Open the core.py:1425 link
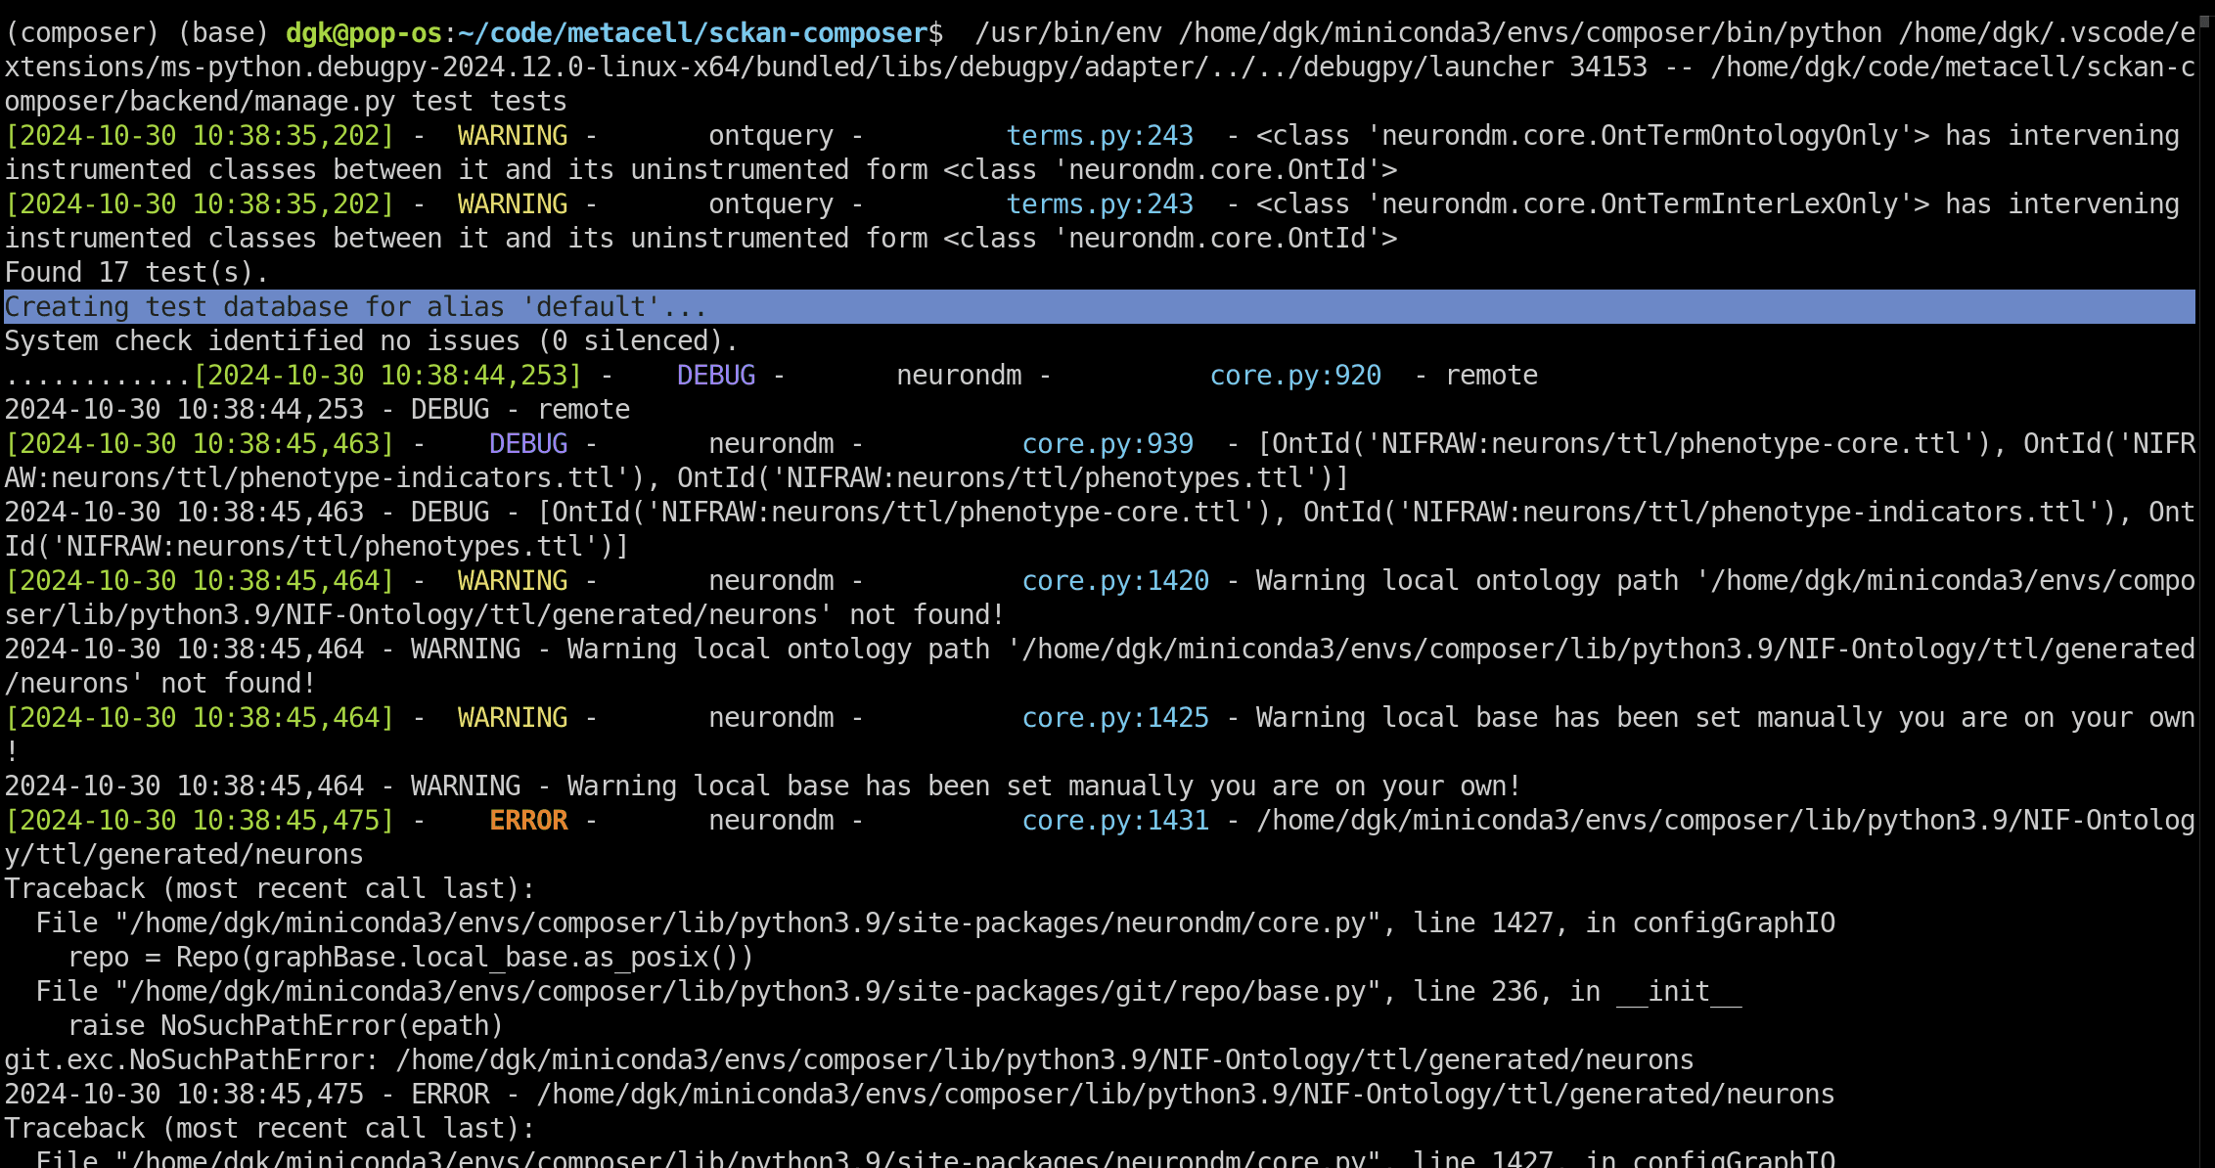The image size is (2215, 1168). [1115, 718]
